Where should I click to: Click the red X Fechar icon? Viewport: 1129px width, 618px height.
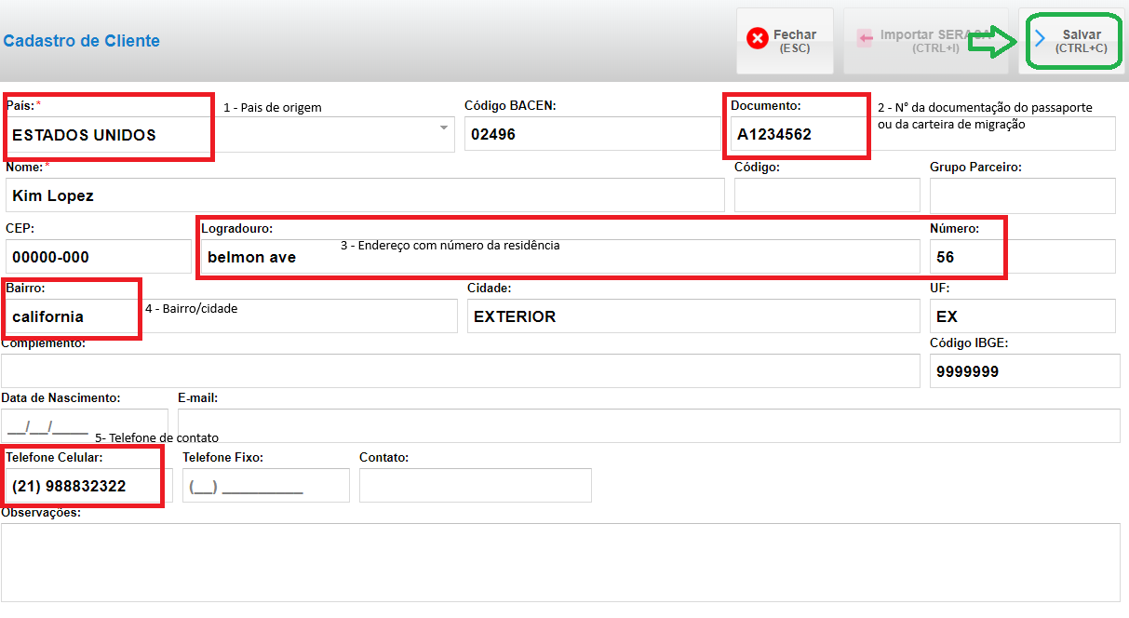point(758,38)
